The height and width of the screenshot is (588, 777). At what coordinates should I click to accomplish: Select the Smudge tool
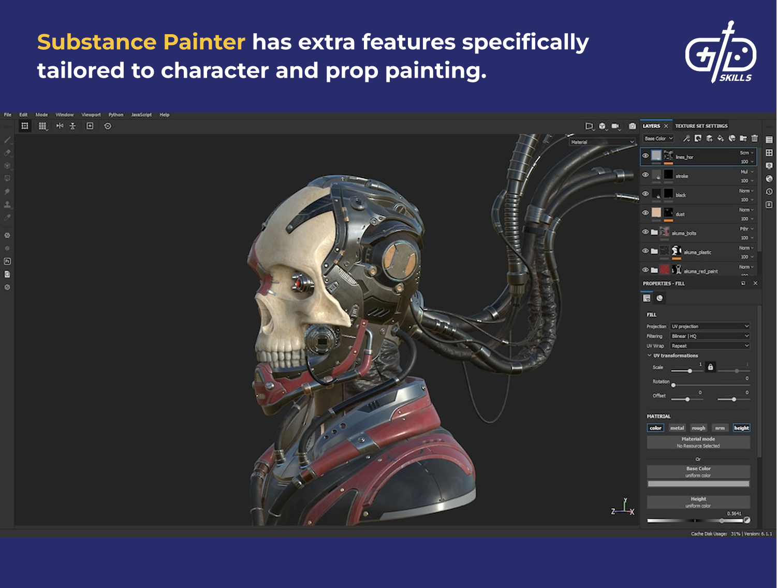(x=7, y=191)
